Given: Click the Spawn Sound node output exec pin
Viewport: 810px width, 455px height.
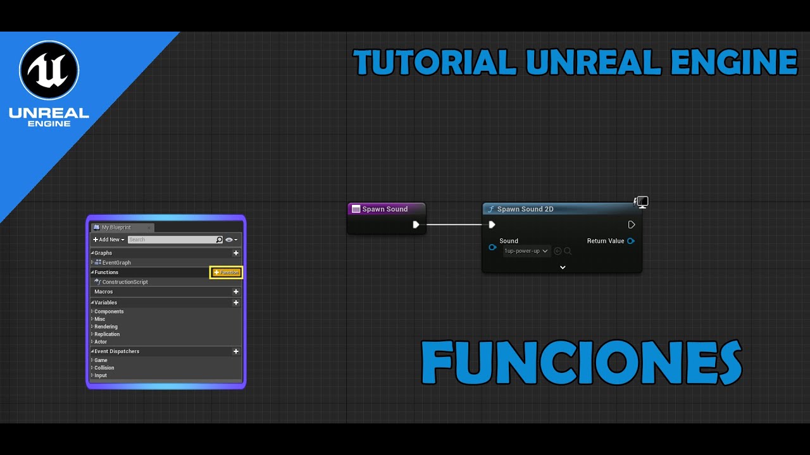Looking at the screenshot, I should click(416, 224).
